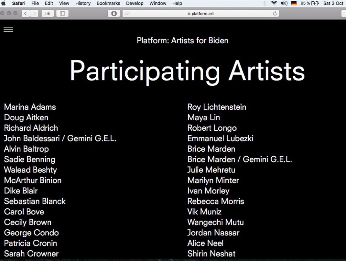Viewport: 346px width, 261px height.
Task: Reload the page with refresh icon
Action: [x=275, y=14]
